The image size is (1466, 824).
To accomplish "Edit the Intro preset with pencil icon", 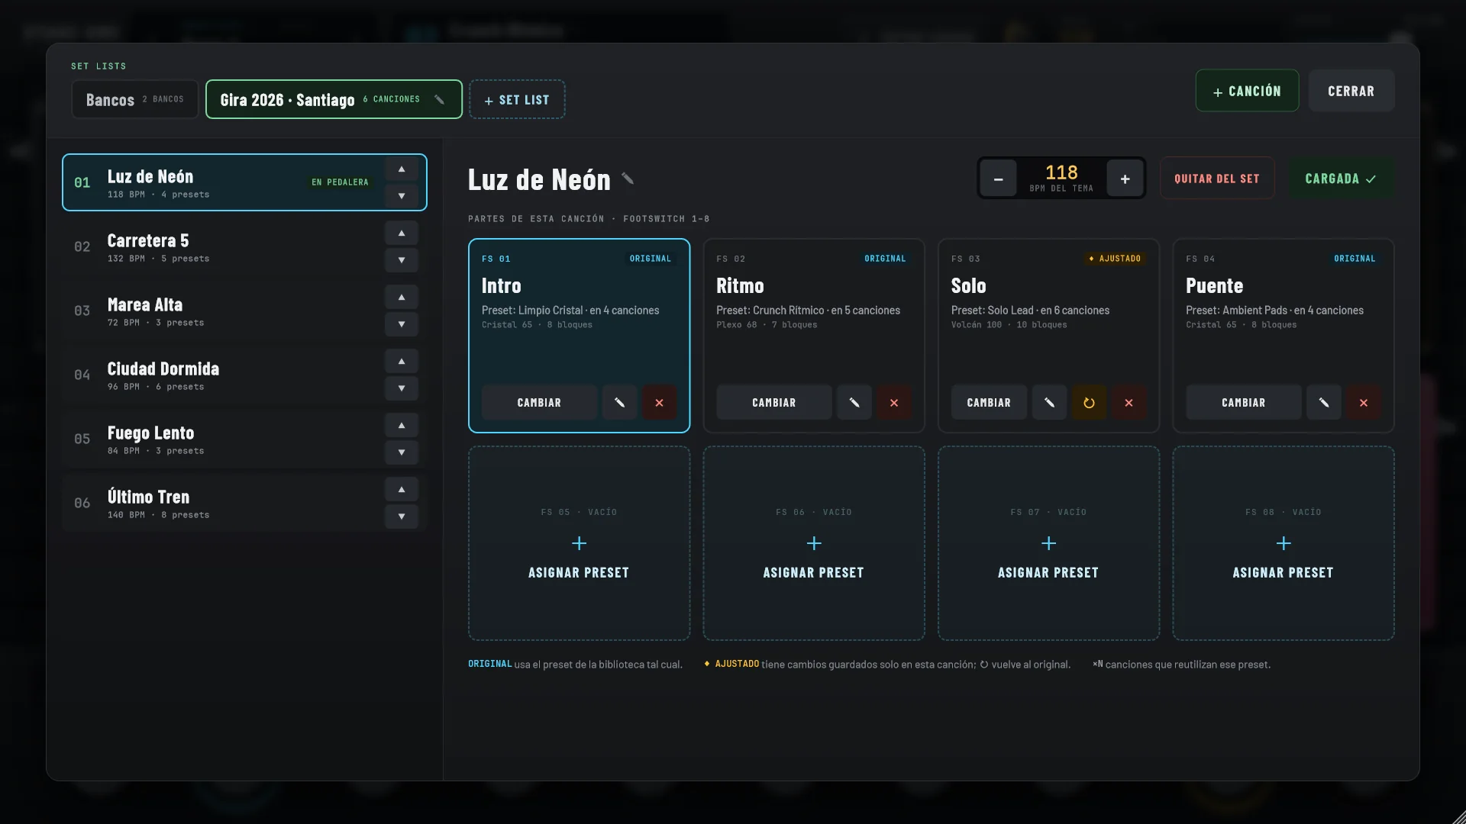I will coord(619,403).
